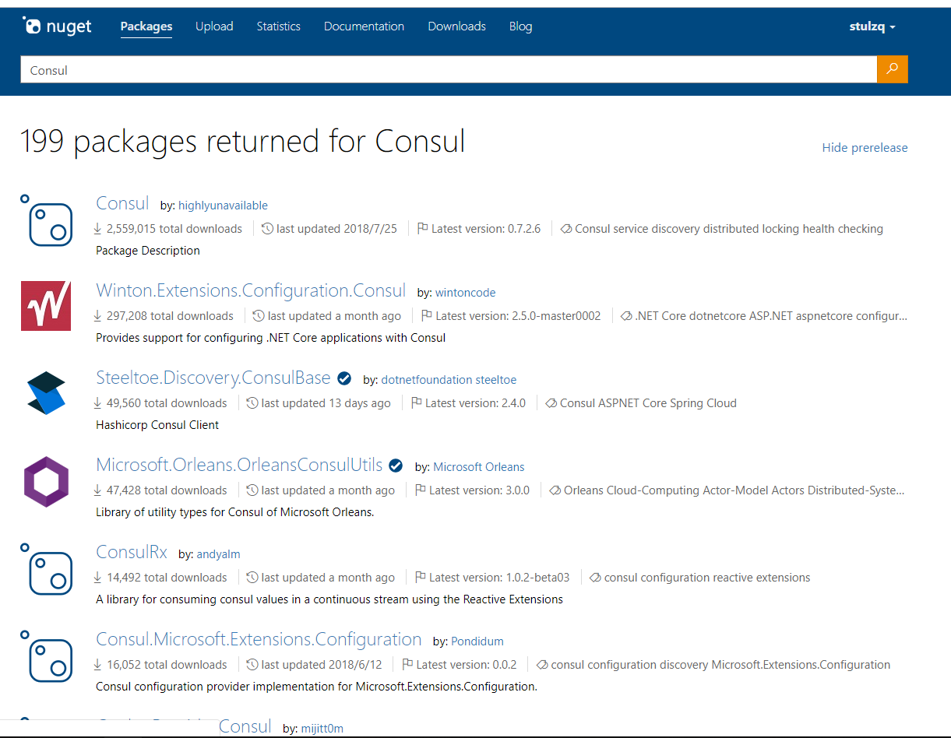Screen dimensions: 951x738
Task: Click the Consul.Microsoft.Extensions.Configuration package icon
Action: pos(47,655)
